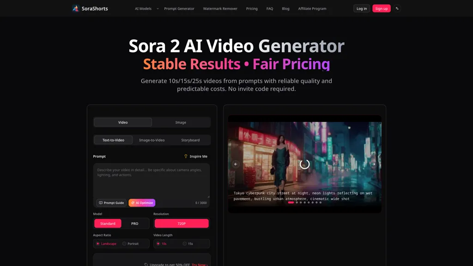The image size is (473, 266).
Task: Select the Storyboard mode
Action: [190, 140]
